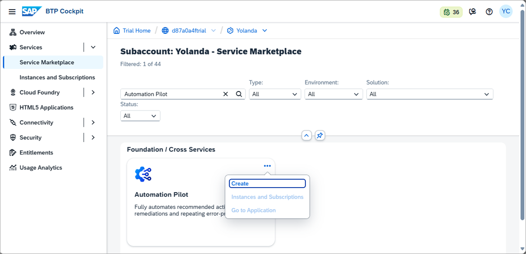Click the Security shield icon
Viewport: 526px width, 254px height.
(x=13, y=137)
